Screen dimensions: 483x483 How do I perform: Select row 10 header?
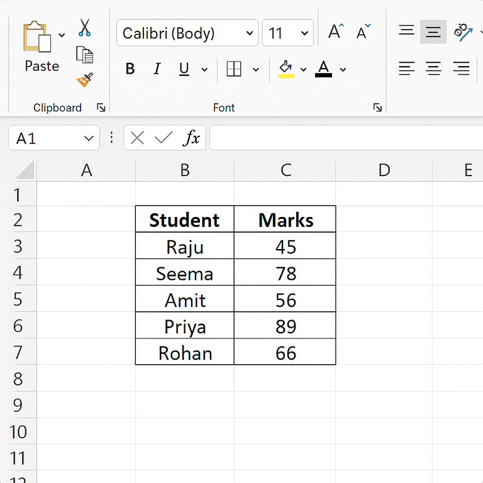tap(18, 431)
